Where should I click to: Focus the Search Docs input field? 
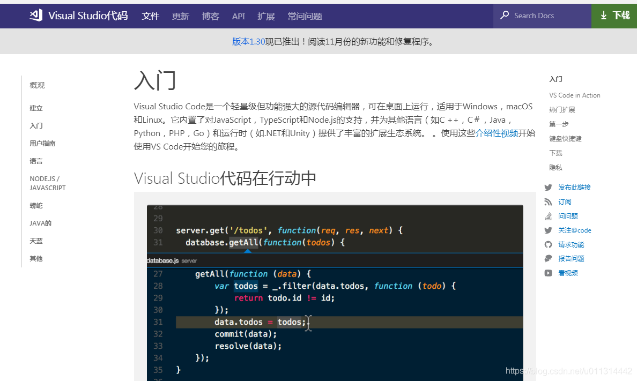click(x=542, y=16)
